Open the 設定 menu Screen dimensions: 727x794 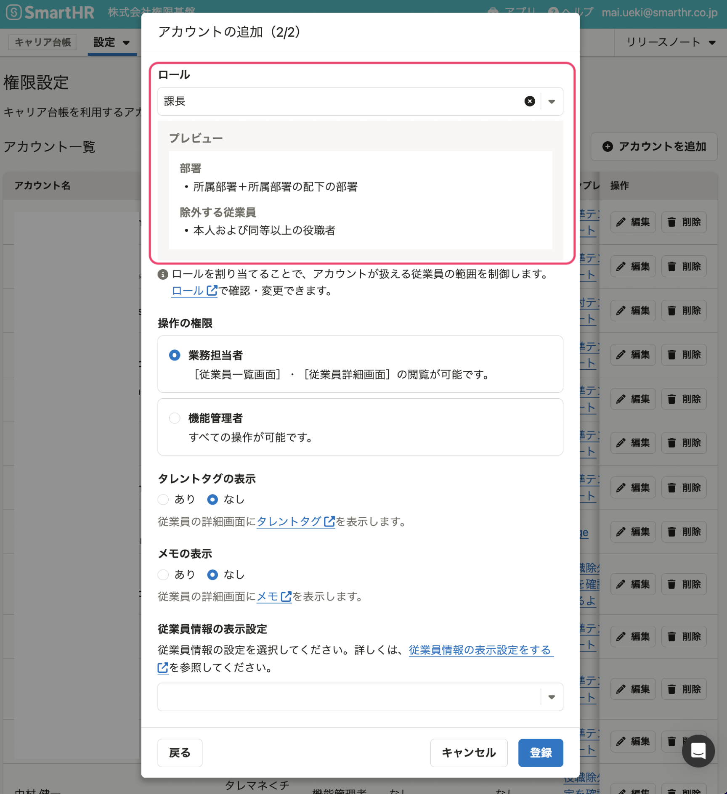pyautogui.click(x=111, y=42)
